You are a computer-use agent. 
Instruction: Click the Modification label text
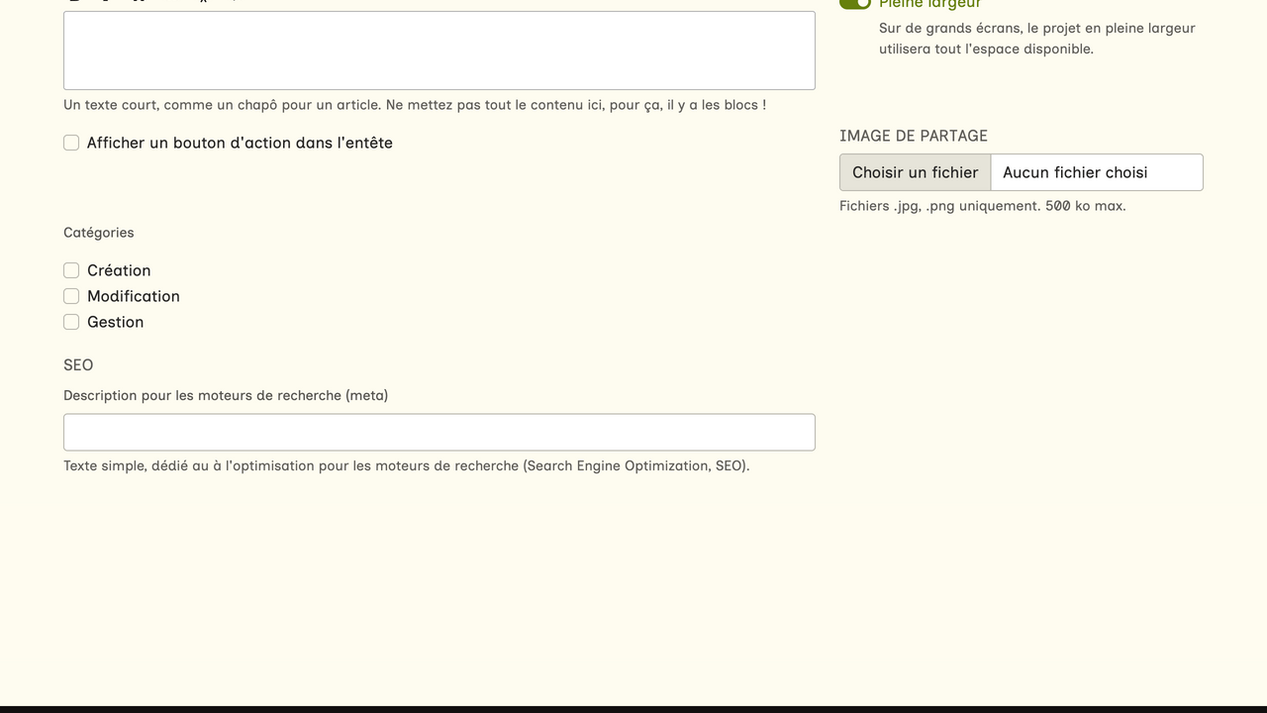tap(134, 296)
